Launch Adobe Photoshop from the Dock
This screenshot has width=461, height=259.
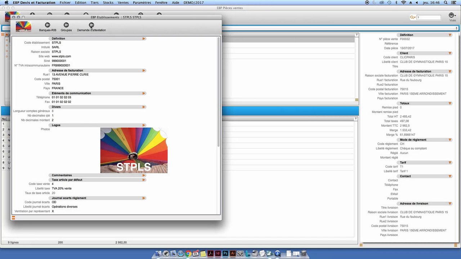(225, 254)
